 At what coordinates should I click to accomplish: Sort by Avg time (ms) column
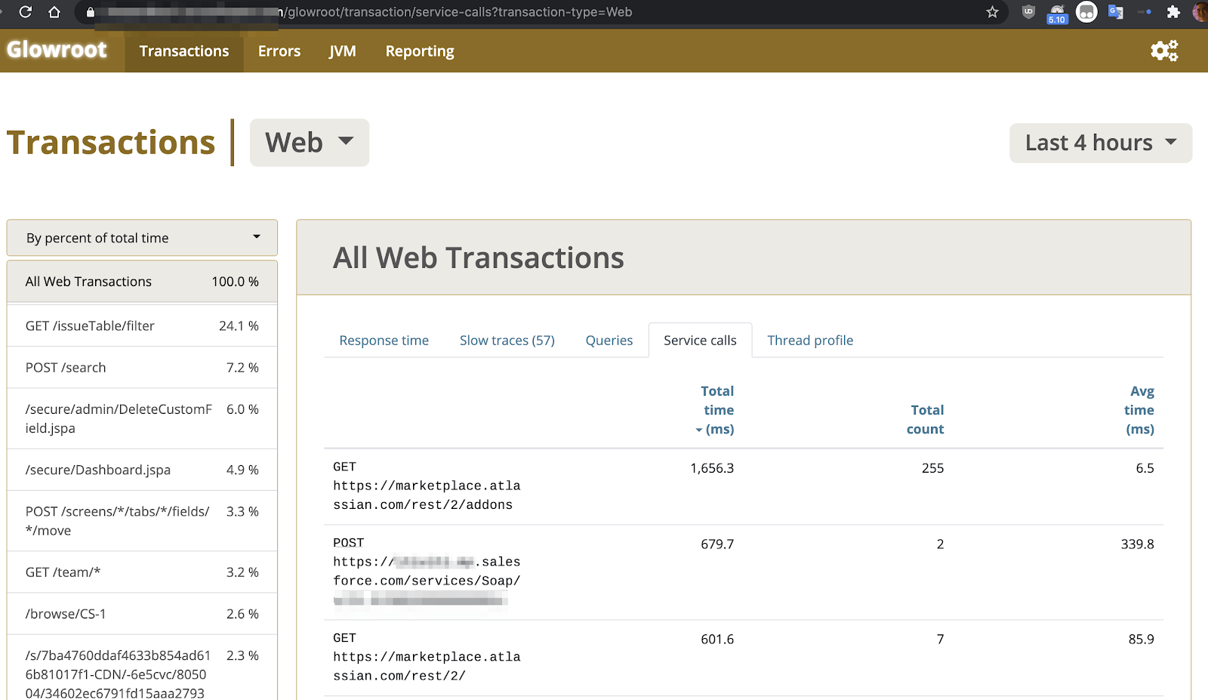click(x=1139, y=410)
